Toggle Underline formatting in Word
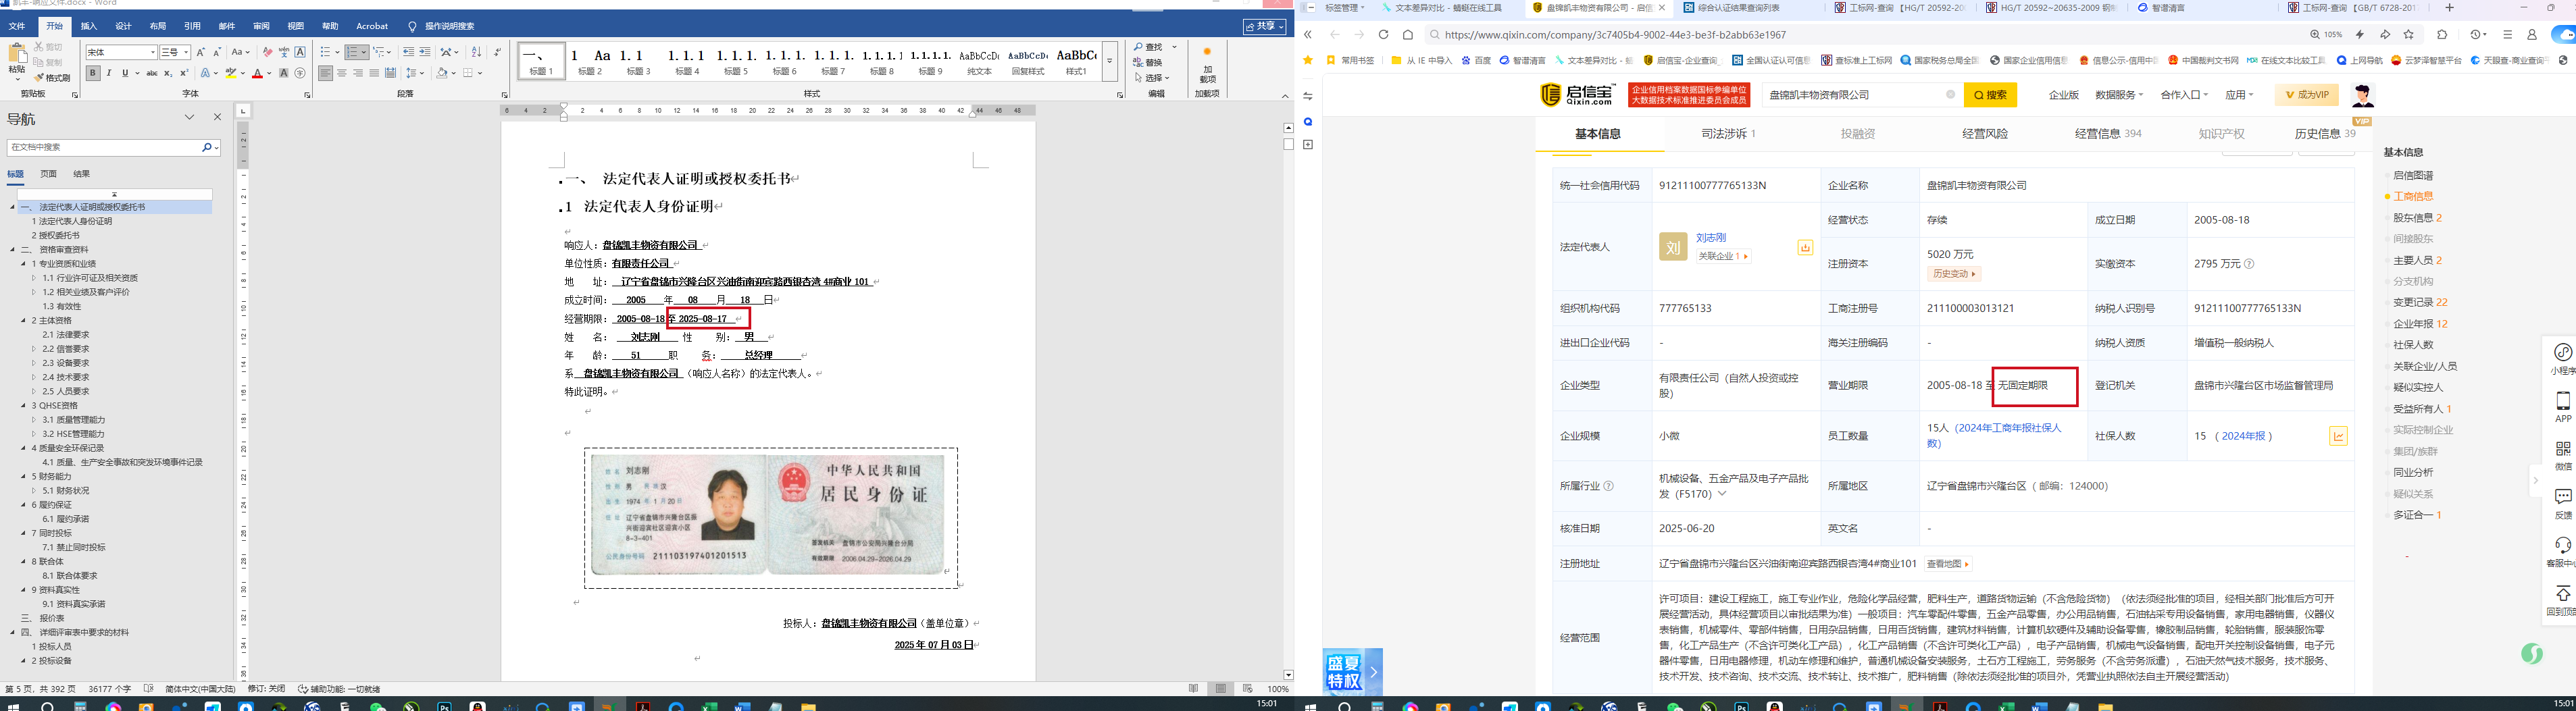This screenshot has width=2576, height=711. 125,73
